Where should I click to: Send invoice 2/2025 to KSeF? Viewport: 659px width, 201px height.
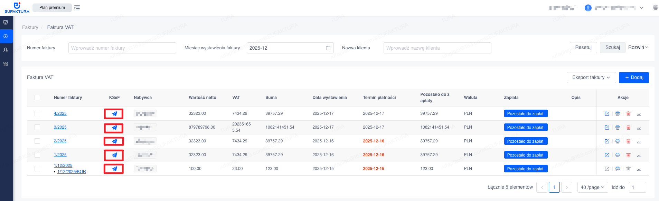tap(114, 141)
